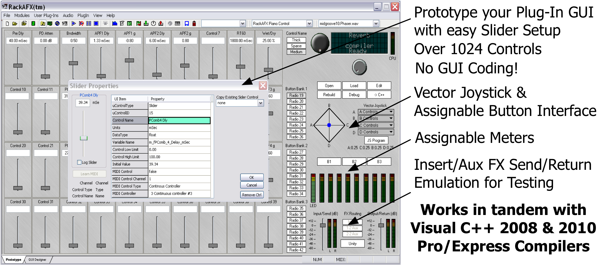Click the music note audio file icon

coord(43,24)
